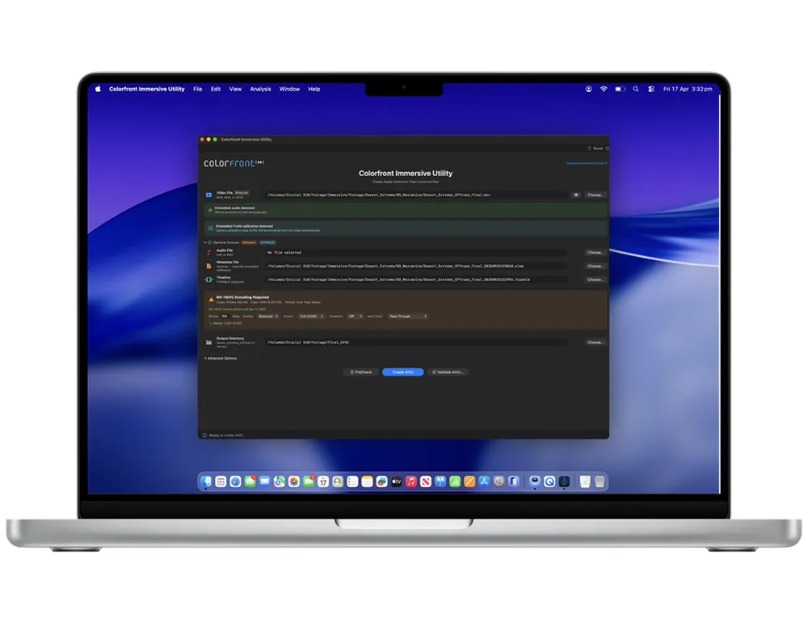The image size is (808, 622).
Task: Open Music from the dock
Action: [411, 481]
